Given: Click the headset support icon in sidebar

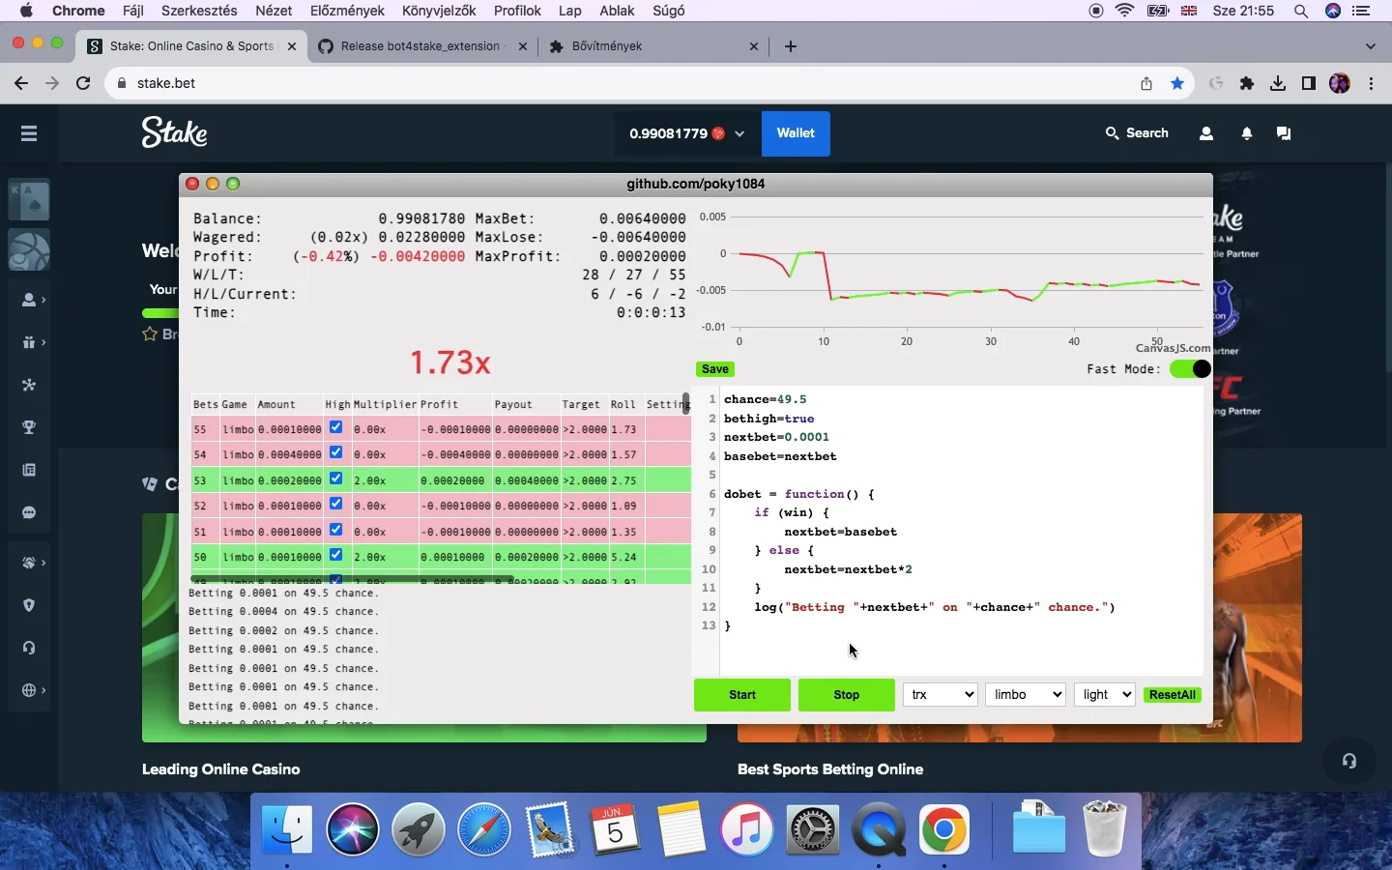Looking at the screenshot, I should [29, 648].
